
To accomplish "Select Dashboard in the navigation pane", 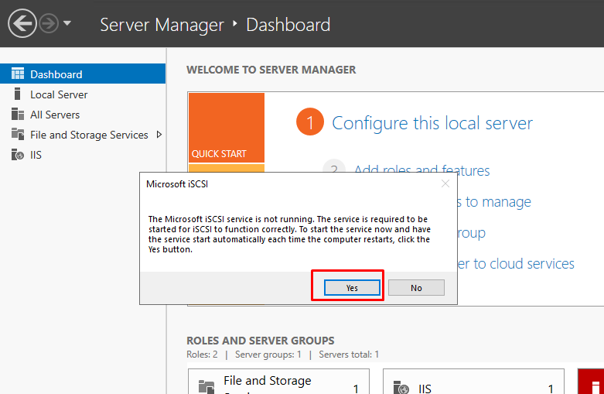I will [83, 74].
